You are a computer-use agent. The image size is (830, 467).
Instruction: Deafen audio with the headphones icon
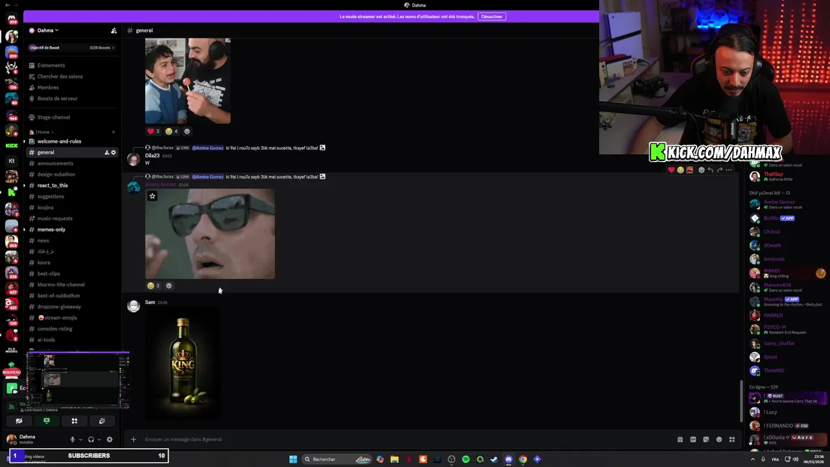91,439
